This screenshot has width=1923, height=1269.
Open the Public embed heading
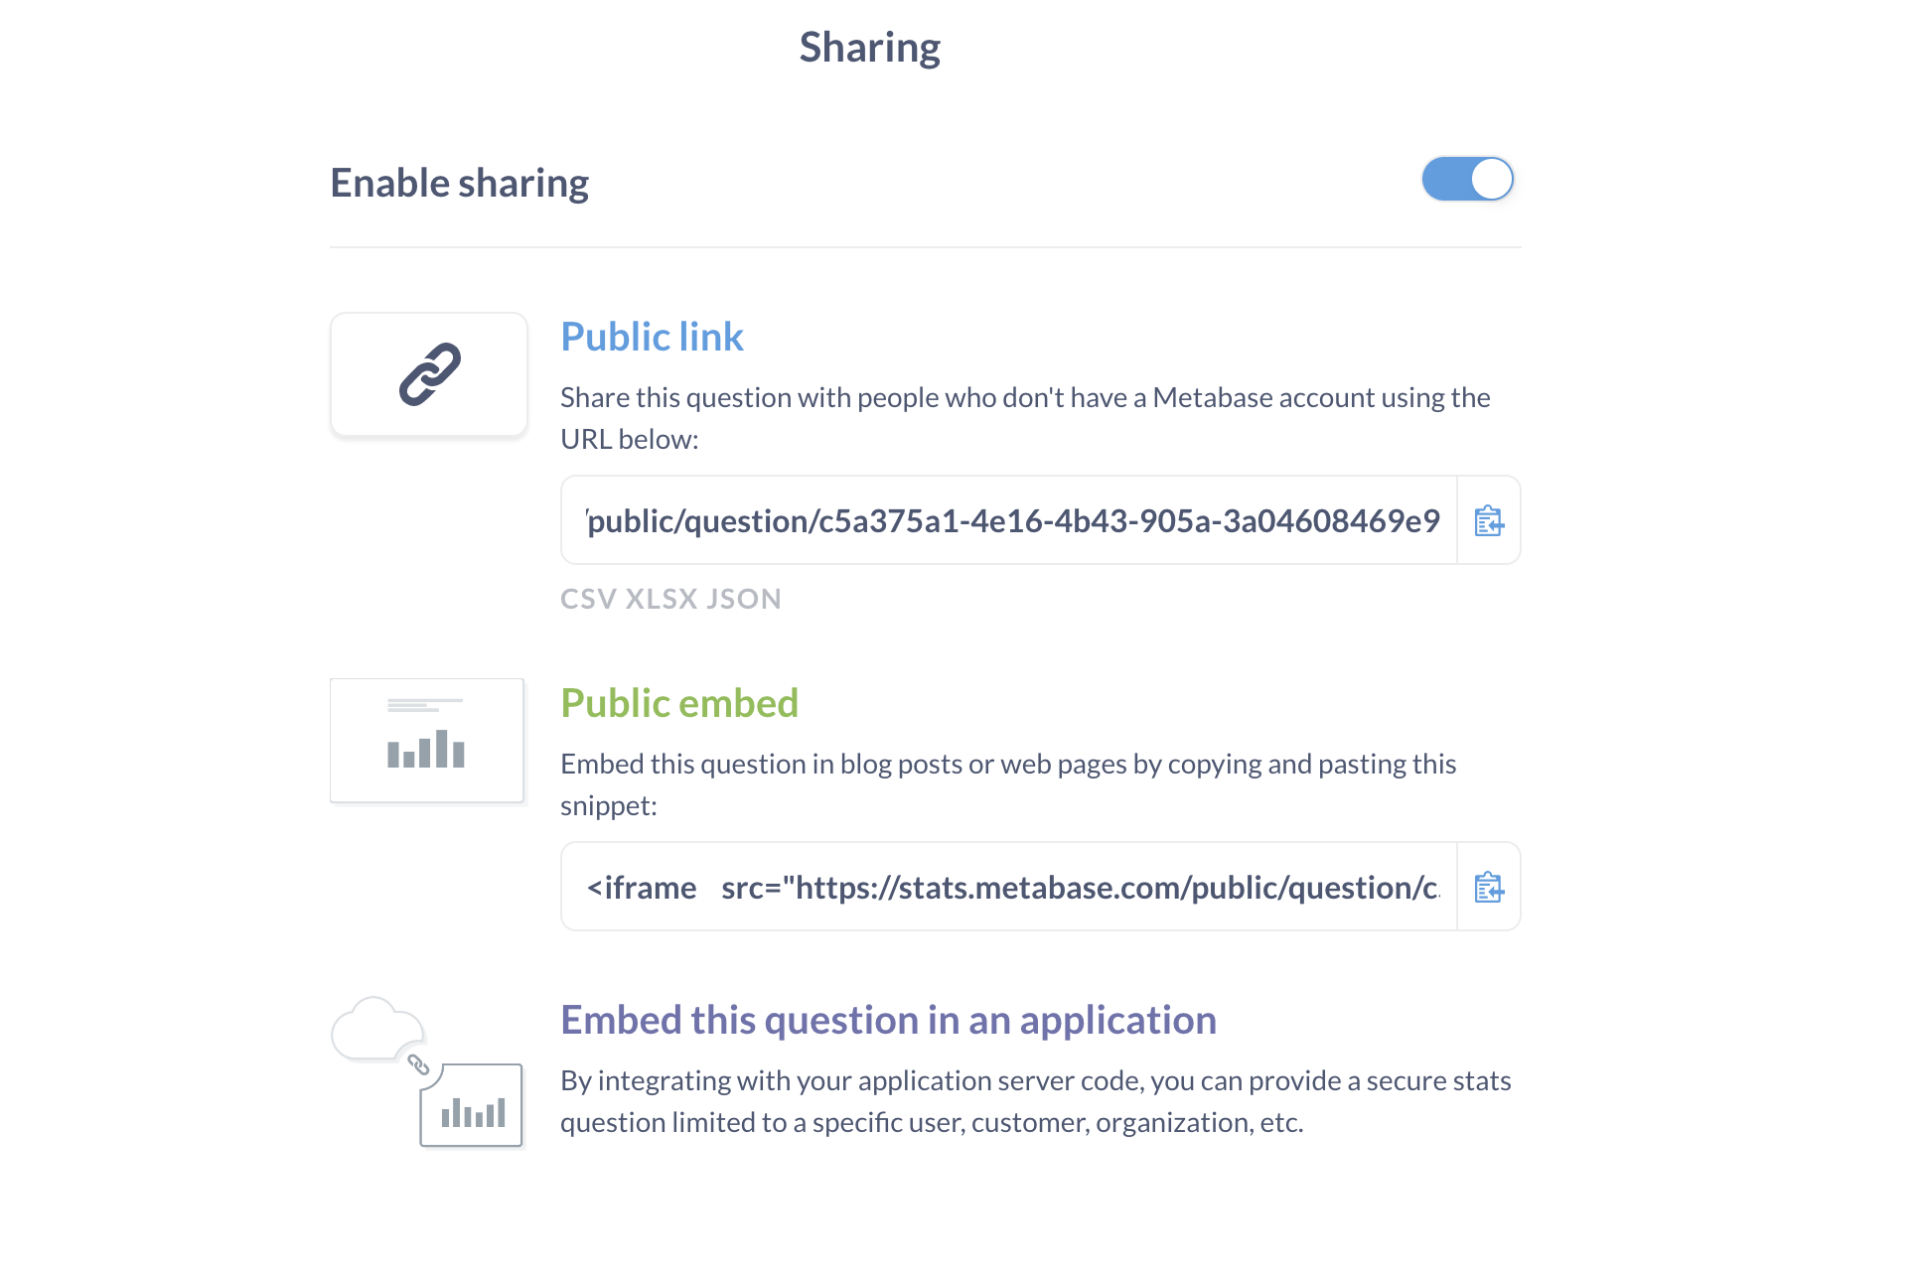click(x=679, y=703)
